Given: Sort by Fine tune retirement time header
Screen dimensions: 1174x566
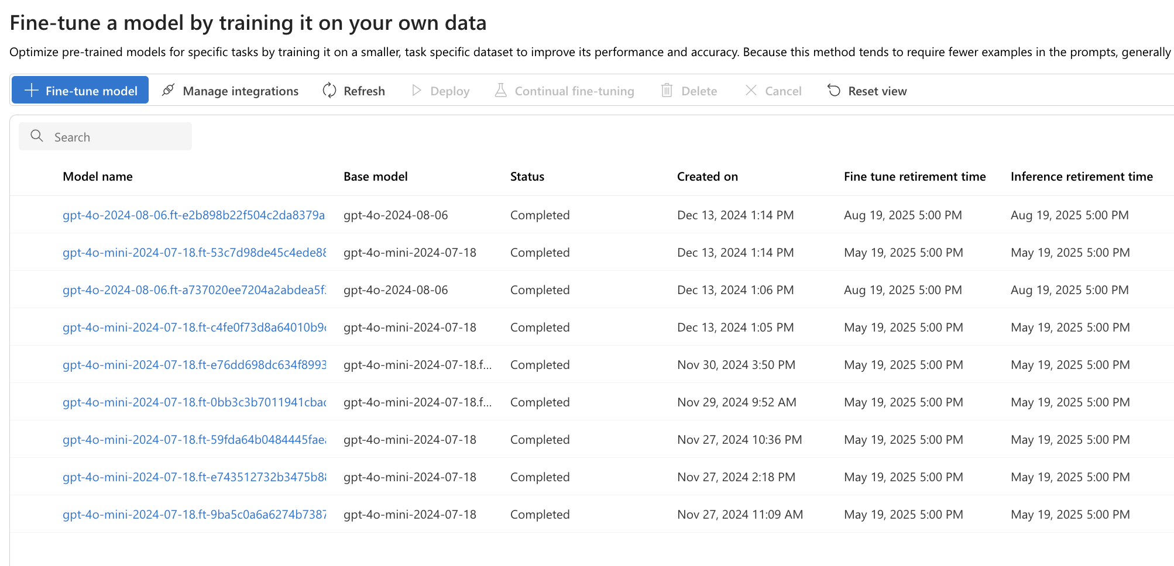Looking at the screenshot, I should (x=915, y=177).
